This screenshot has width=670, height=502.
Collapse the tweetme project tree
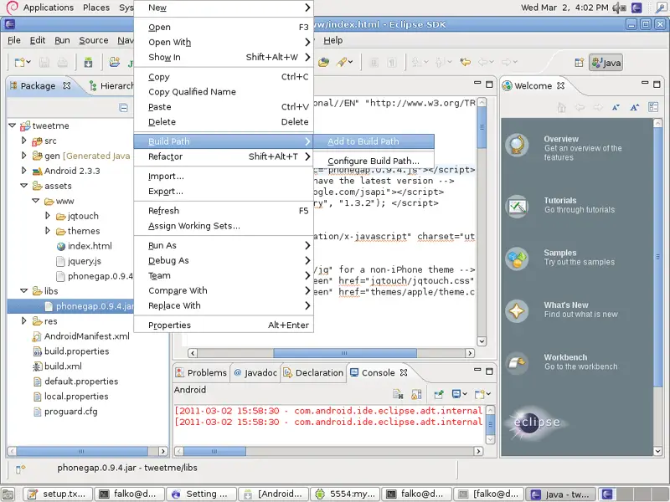click(13, 125)
